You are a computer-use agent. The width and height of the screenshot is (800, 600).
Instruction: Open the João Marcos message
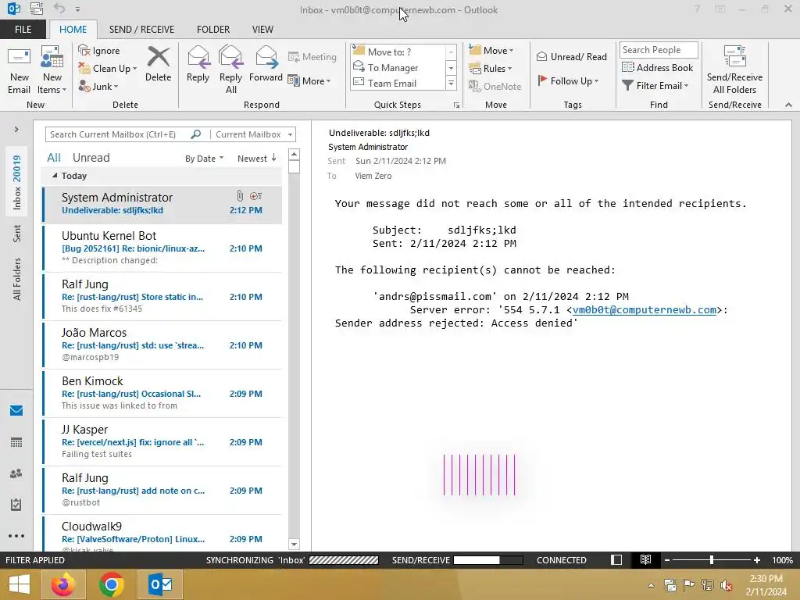pyautogui.click(x=162, y=345)
